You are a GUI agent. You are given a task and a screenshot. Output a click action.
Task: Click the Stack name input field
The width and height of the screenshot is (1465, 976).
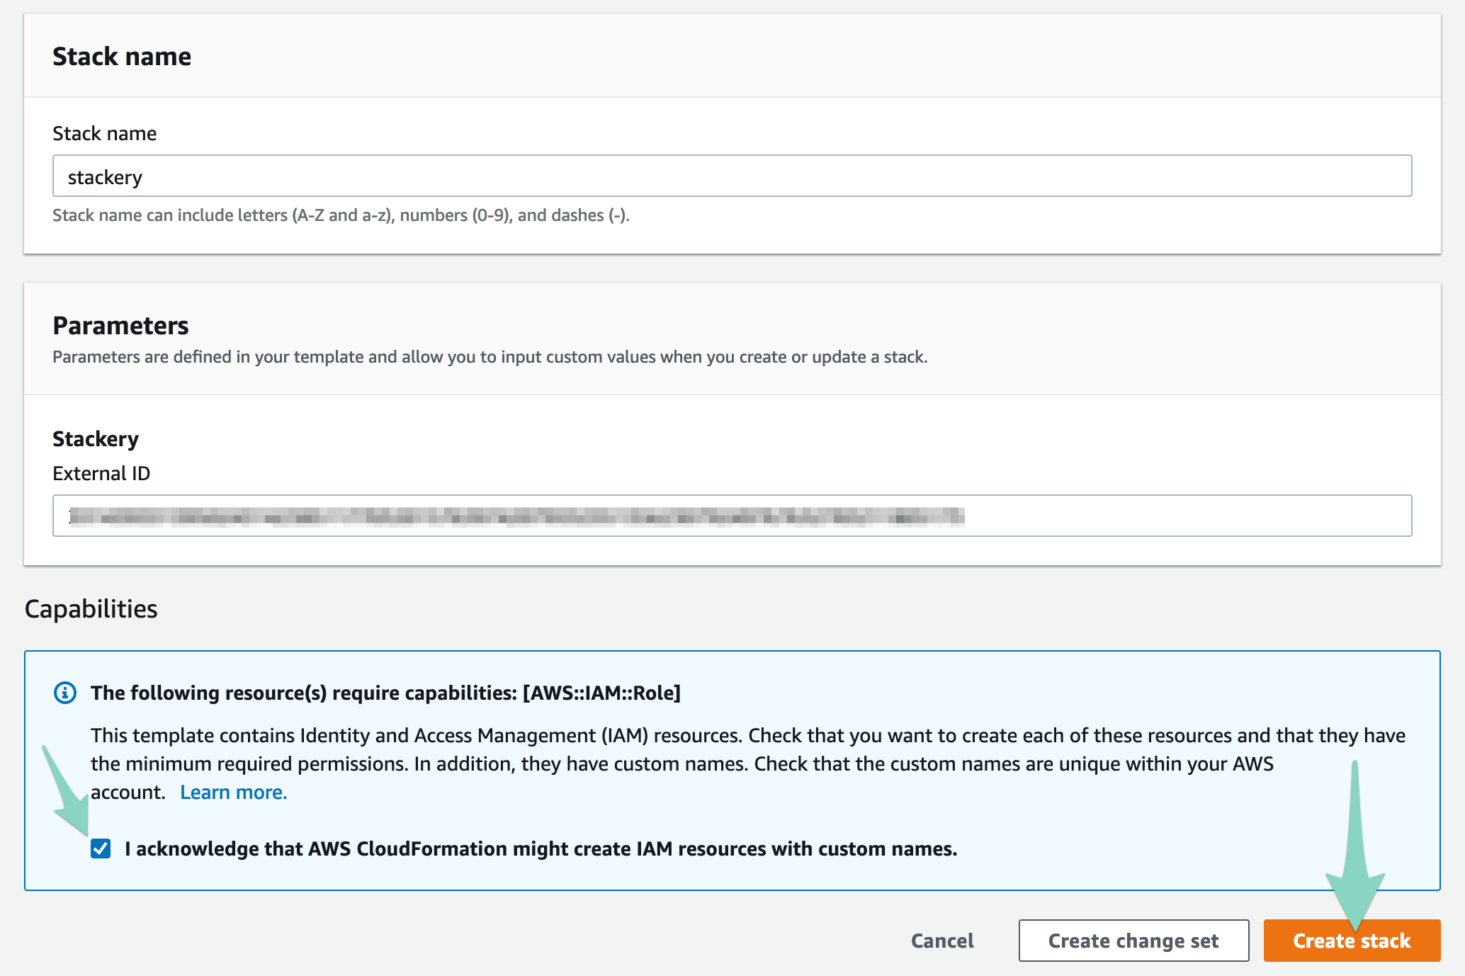[x=732, y=176]
